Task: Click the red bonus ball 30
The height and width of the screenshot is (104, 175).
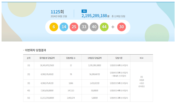Action: pyautogui.click(x=121, y=27)
